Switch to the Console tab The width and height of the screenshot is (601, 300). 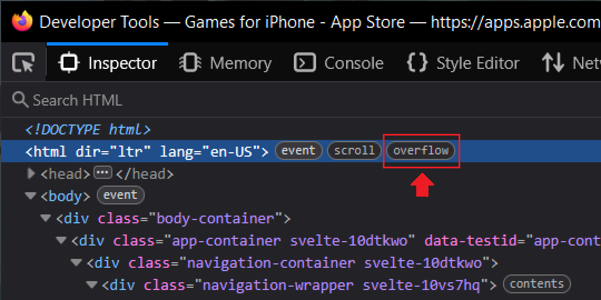point(338,63)
